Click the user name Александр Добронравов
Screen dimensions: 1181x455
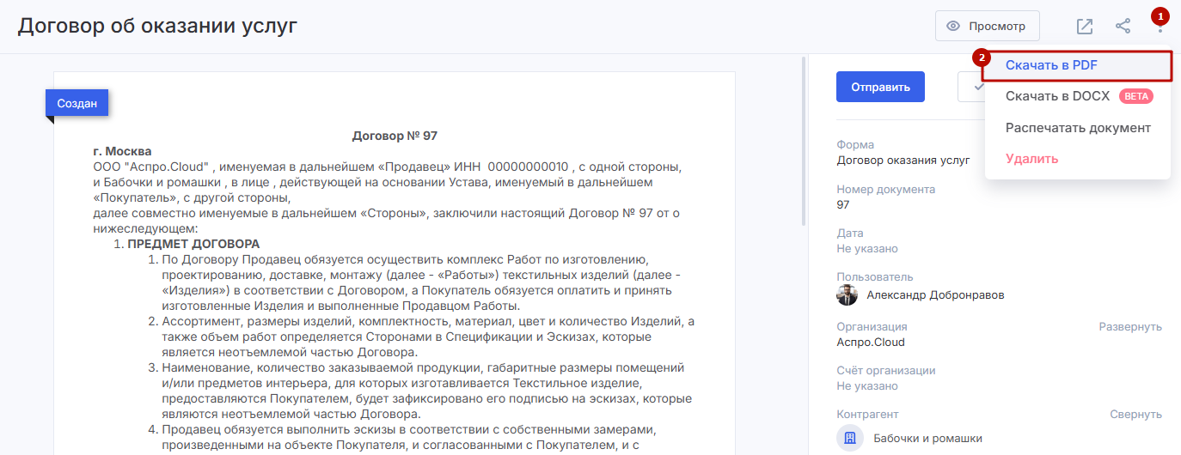tap(935, 294)
